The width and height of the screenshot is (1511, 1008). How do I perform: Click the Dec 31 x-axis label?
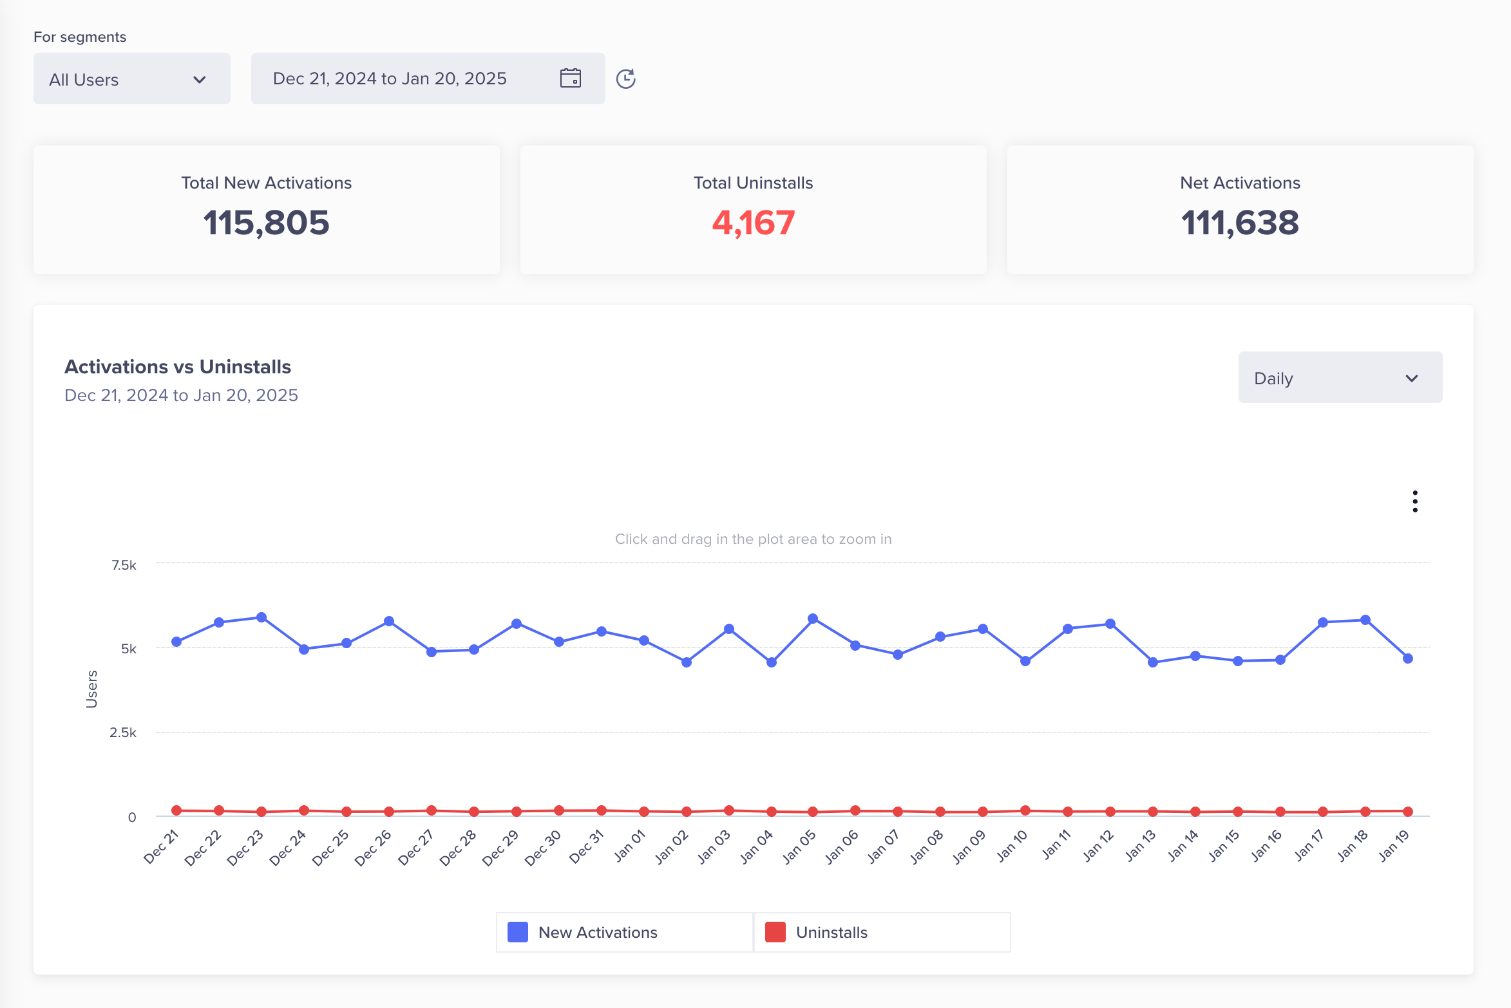point(587,846)
